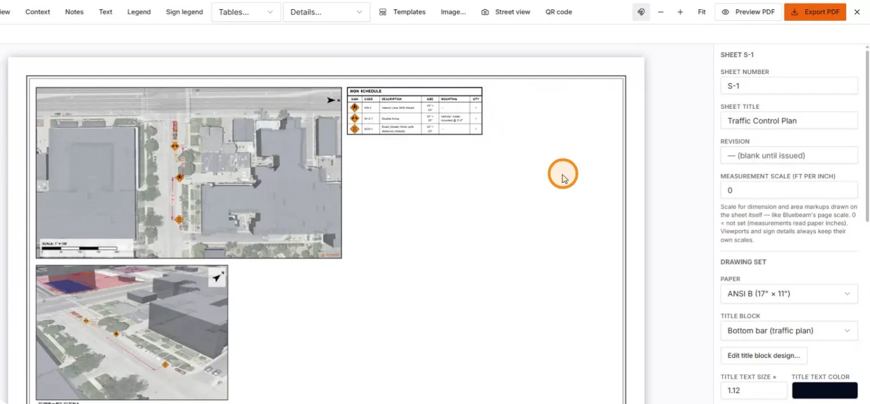Expand the Title Block dropdown (Bottom bar)
This screenshot has width=870, height=404.
point(789,330)
